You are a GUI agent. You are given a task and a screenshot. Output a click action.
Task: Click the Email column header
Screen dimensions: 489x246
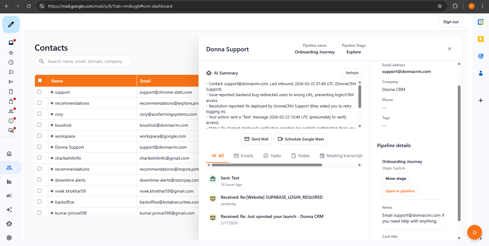(168, 81)
